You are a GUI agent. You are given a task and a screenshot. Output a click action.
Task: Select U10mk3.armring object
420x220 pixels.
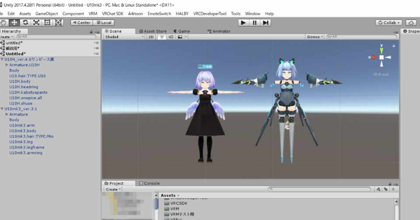[26, 153]
